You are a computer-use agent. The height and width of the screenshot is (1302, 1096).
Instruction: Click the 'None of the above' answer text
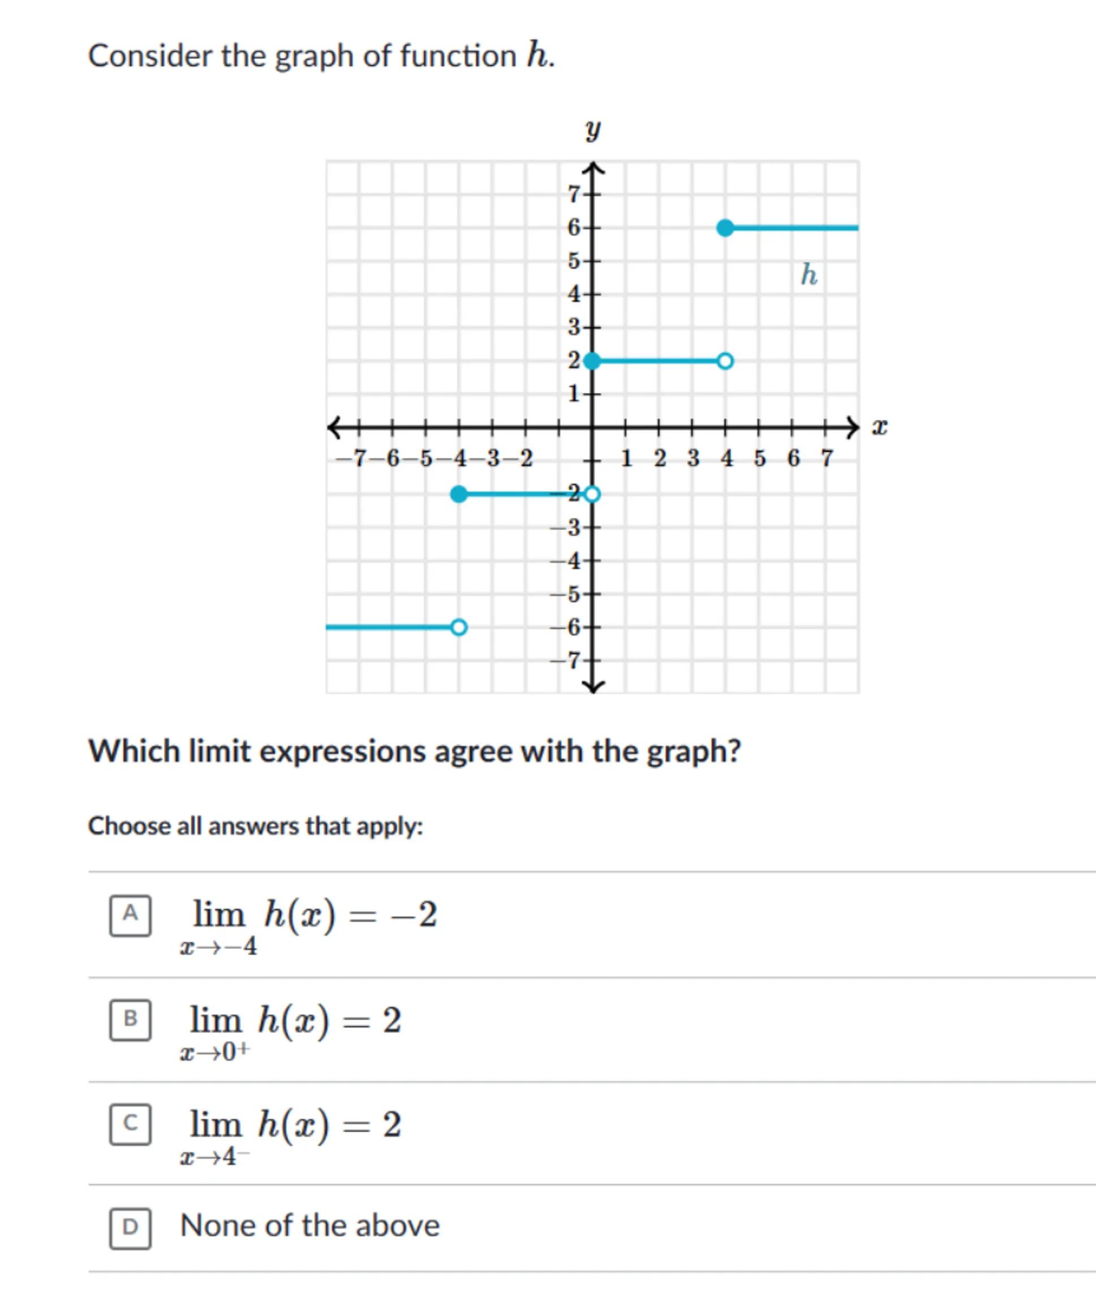point(310,1226)
